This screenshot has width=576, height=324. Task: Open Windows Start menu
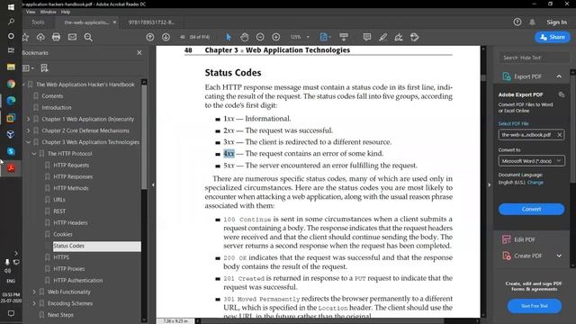(11, 7)
